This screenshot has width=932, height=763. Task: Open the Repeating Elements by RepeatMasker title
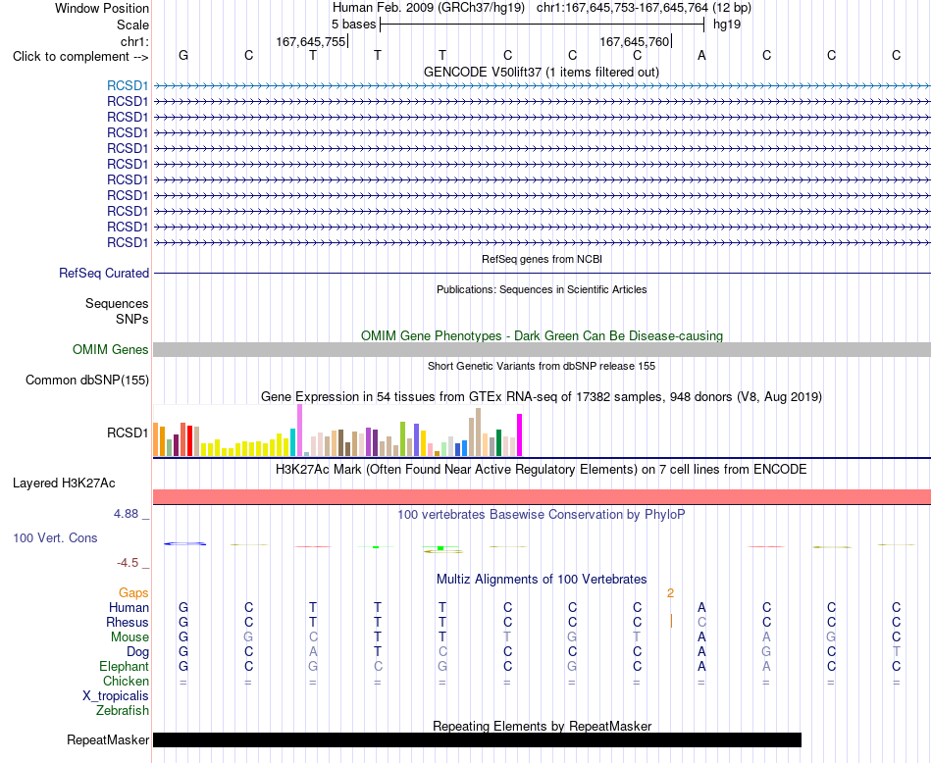tap(542, 726)
